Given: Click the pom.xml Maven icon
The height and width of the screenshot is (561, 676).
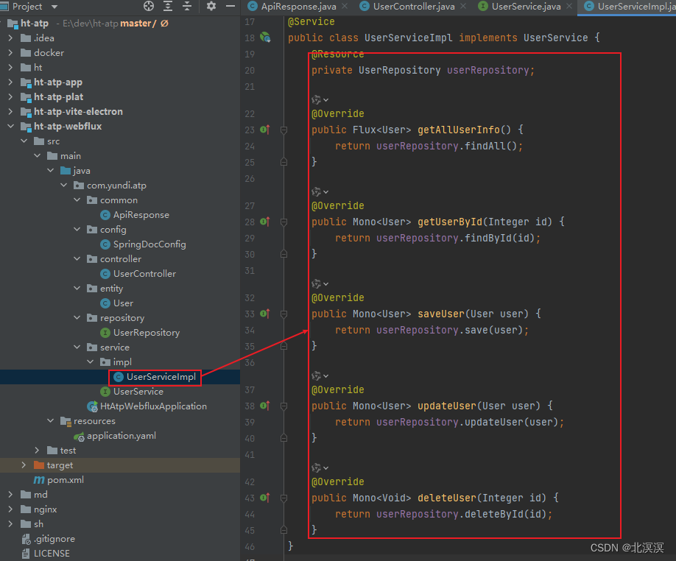Looking at the screenshot, I should [38, 479].
